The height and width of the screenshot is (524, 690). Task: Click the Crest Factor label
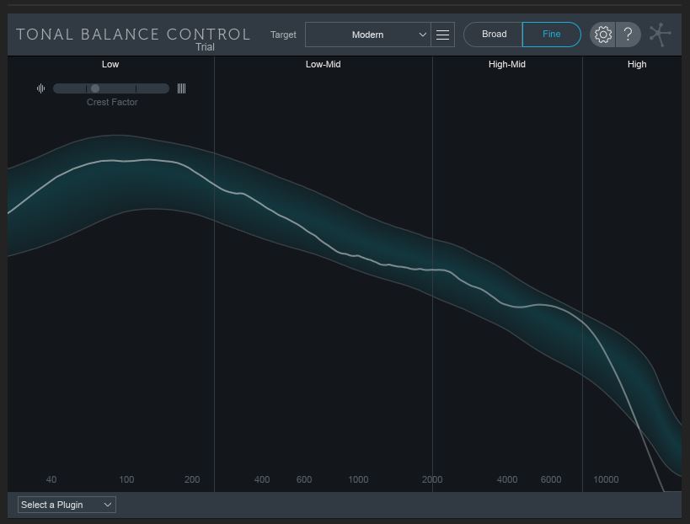[112, 102]
